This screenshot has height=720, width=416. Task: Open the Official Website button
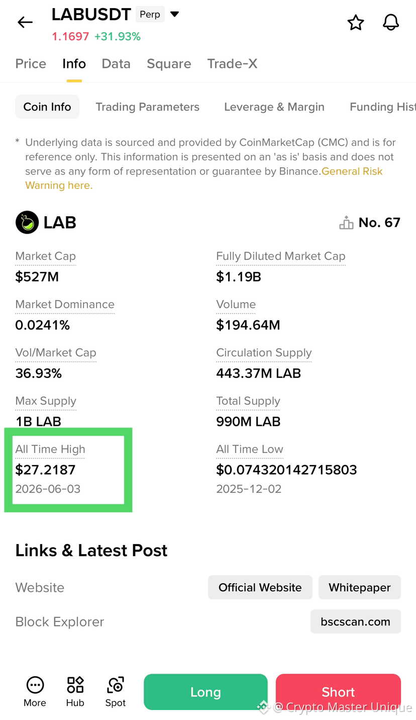(260, 587)
